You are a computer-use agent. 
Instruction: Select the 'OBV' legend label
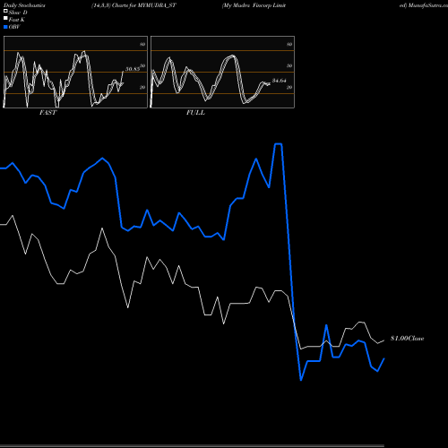[x=14, y=27]
